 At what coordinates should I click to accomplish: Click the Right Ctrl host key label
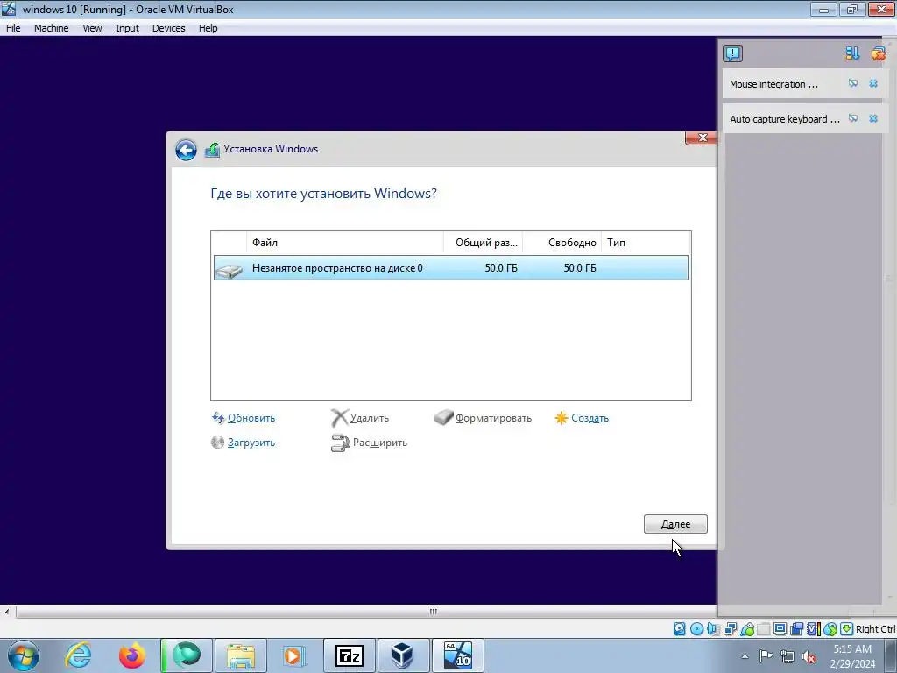[x=875, y=629]
